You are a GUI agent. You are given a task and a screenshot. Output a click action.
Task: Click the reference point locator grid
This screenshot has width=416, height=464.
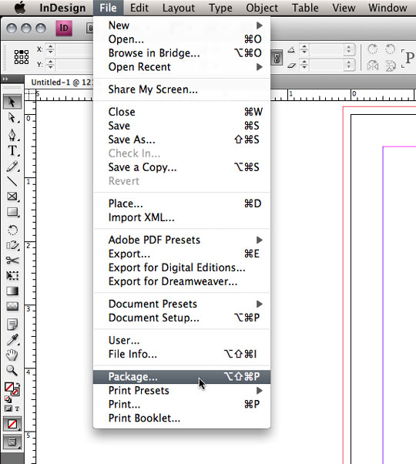click(x=22, y=57)
